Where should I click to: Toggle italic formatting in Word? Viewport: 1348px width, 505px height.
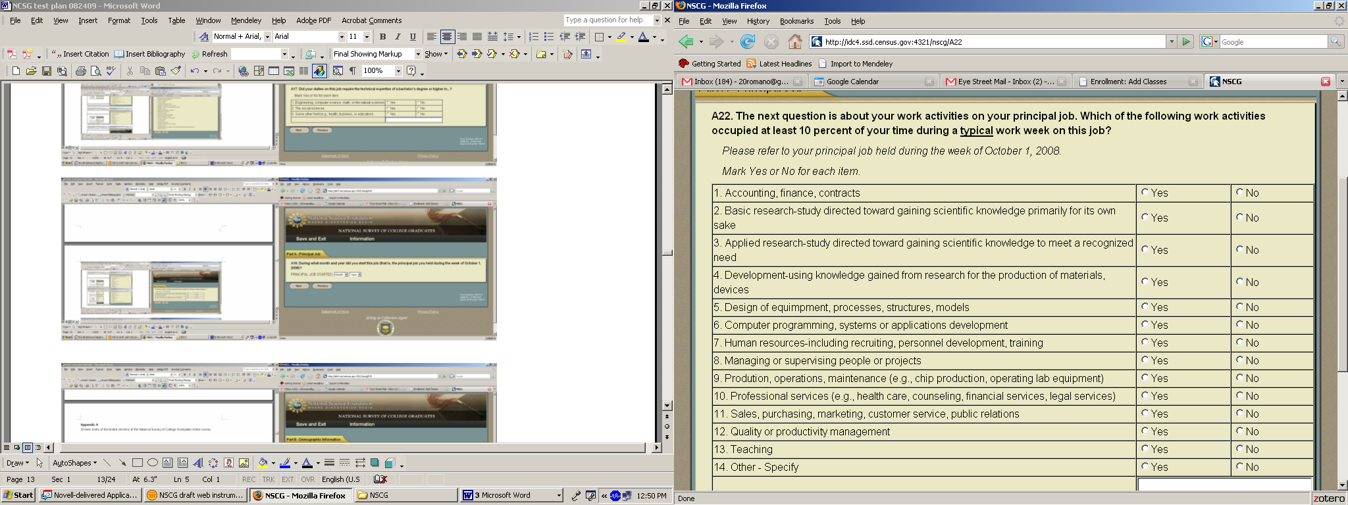tap(398, 37)
